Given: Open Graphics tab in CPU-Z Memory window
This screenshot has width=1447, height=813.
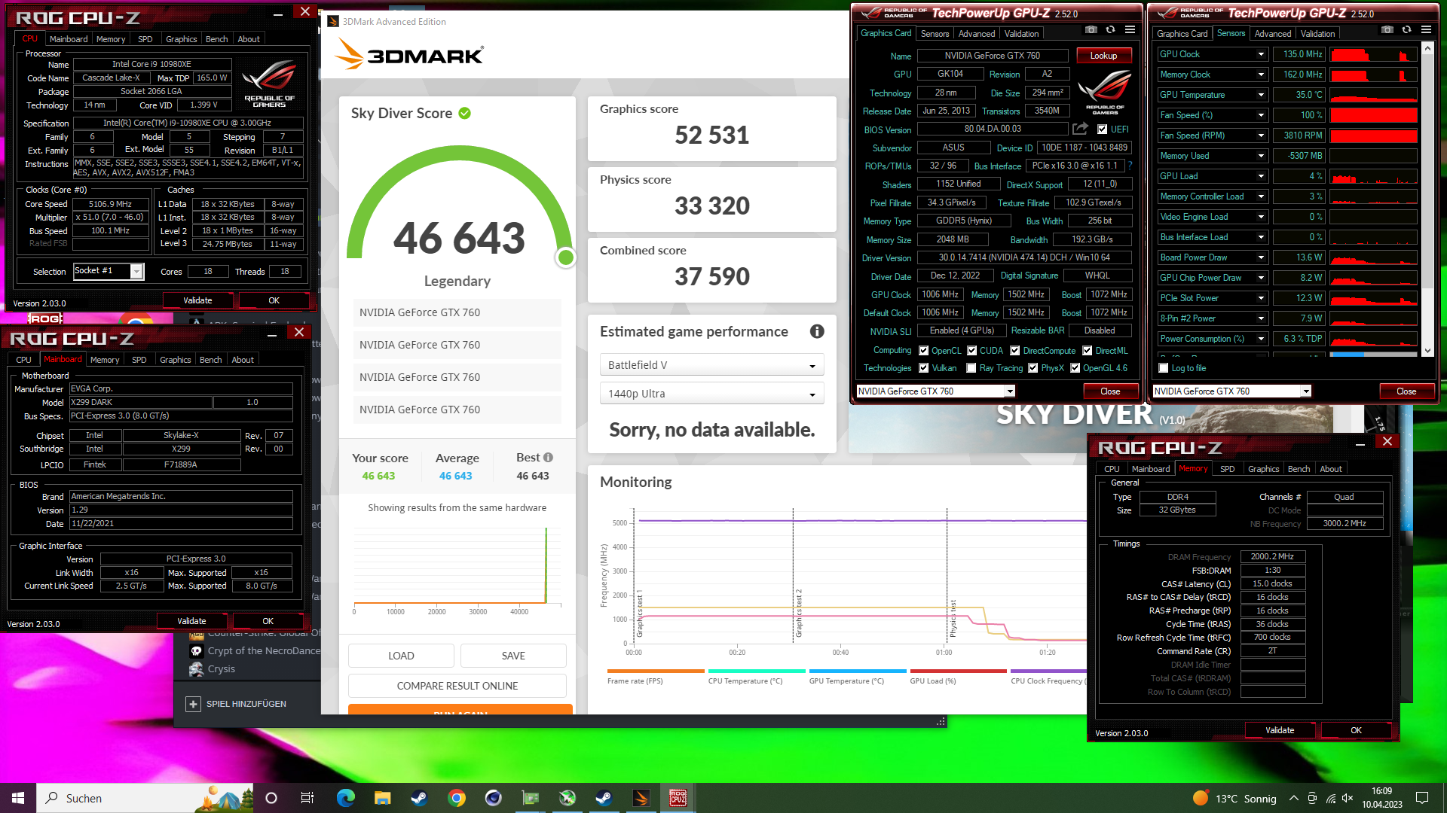Looking at the screenshot, I should tap(1263, 469).
